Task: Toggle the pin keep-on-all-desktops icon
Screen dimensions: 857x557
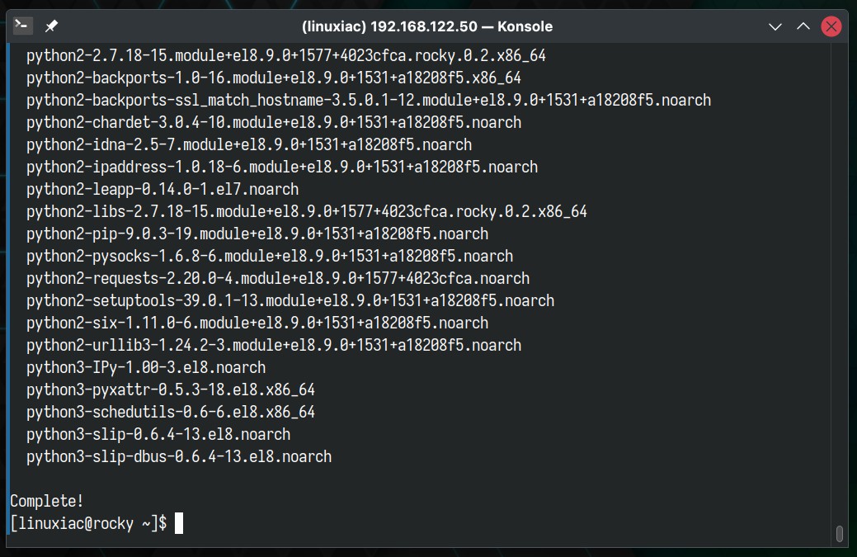Action: tap(51, 26)
